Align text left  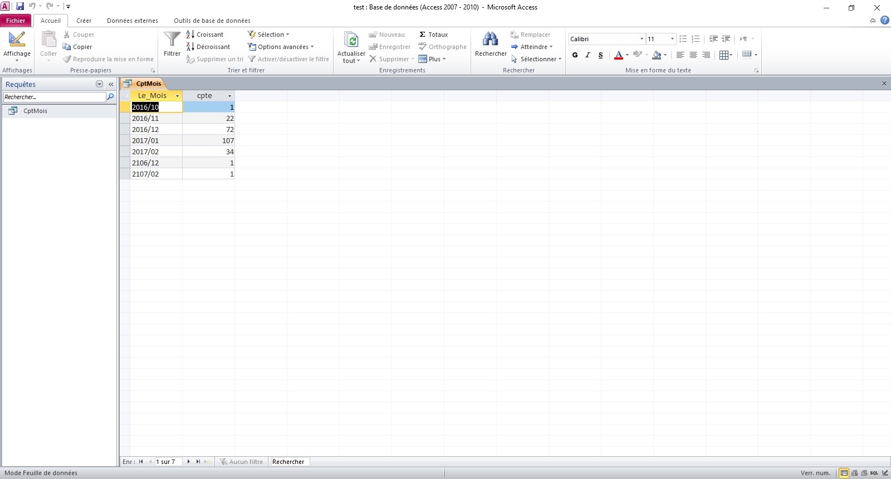pos(680,55)
